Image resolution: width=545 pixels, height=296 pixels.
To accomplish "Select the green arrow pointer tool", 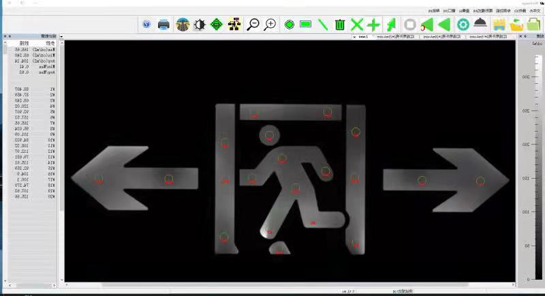I will pyautogui.click(x=391, y=25).
